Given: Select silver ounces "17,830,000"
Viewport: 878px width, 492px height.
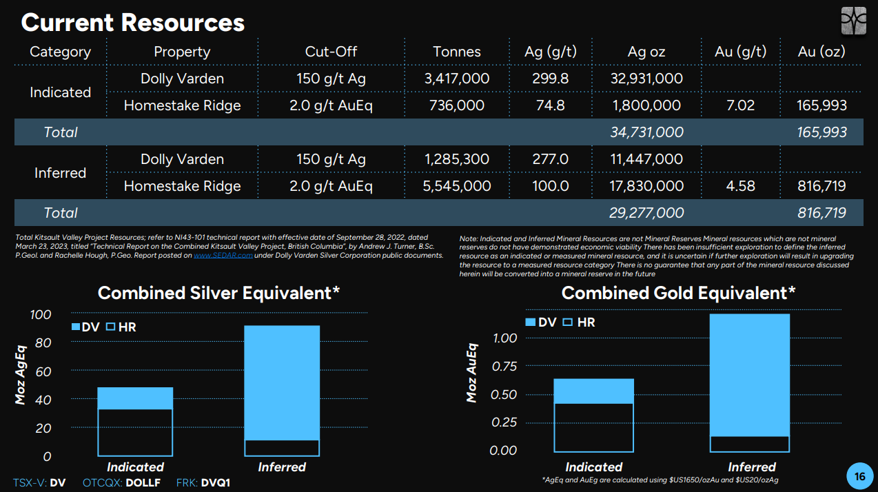Looking at the screenshot, I should point(646,186).
